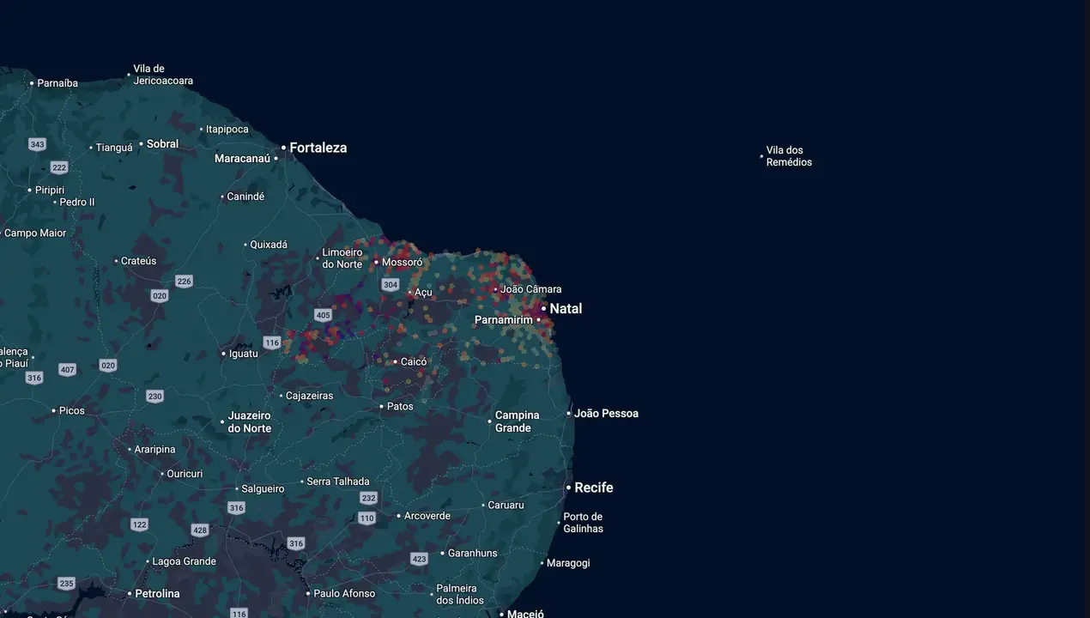Click the highway 122 road shield
Image resolution: width=1090 pixels, height=618 pixels.
tap(140, 524)
